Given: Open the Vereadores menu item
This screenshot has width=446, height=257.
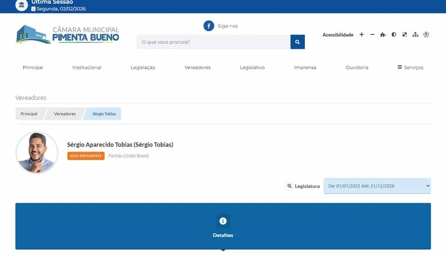Looking at the screenshot, I should (x=197, y=67).
